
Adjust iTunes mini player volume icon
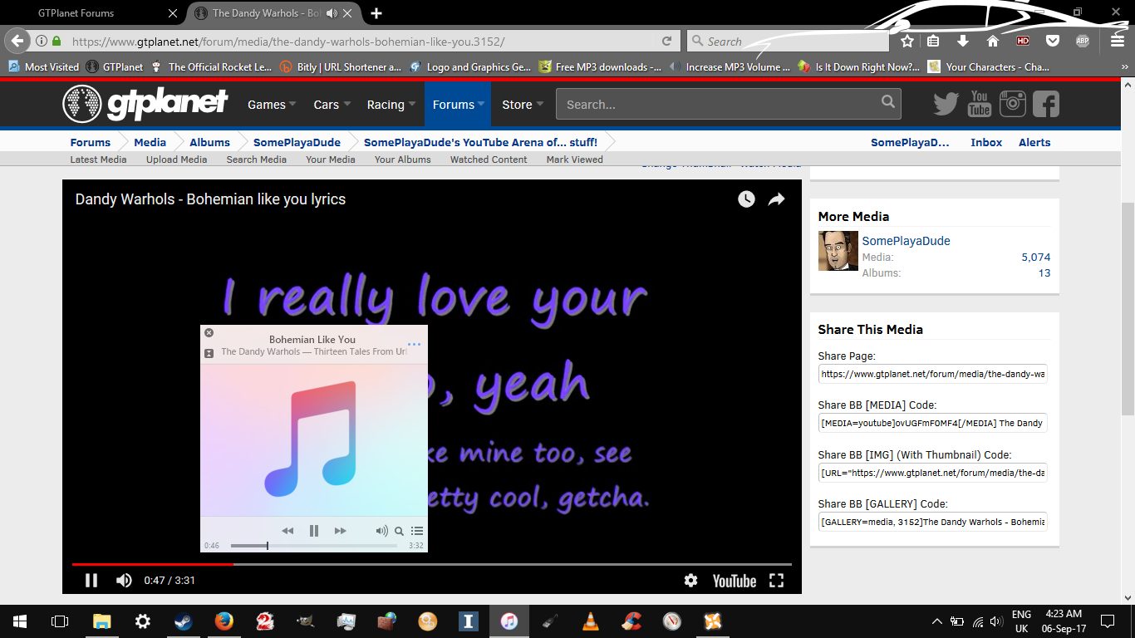coord(381,531)
